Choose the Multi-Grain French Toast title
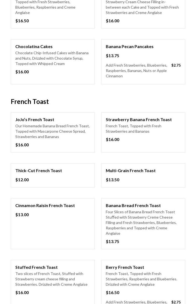The image size is (196, 304). coord(130,171)
